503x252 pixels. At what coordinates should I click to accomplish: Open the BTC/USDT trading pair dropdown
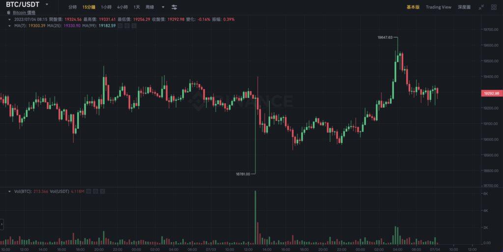point(47,4)
